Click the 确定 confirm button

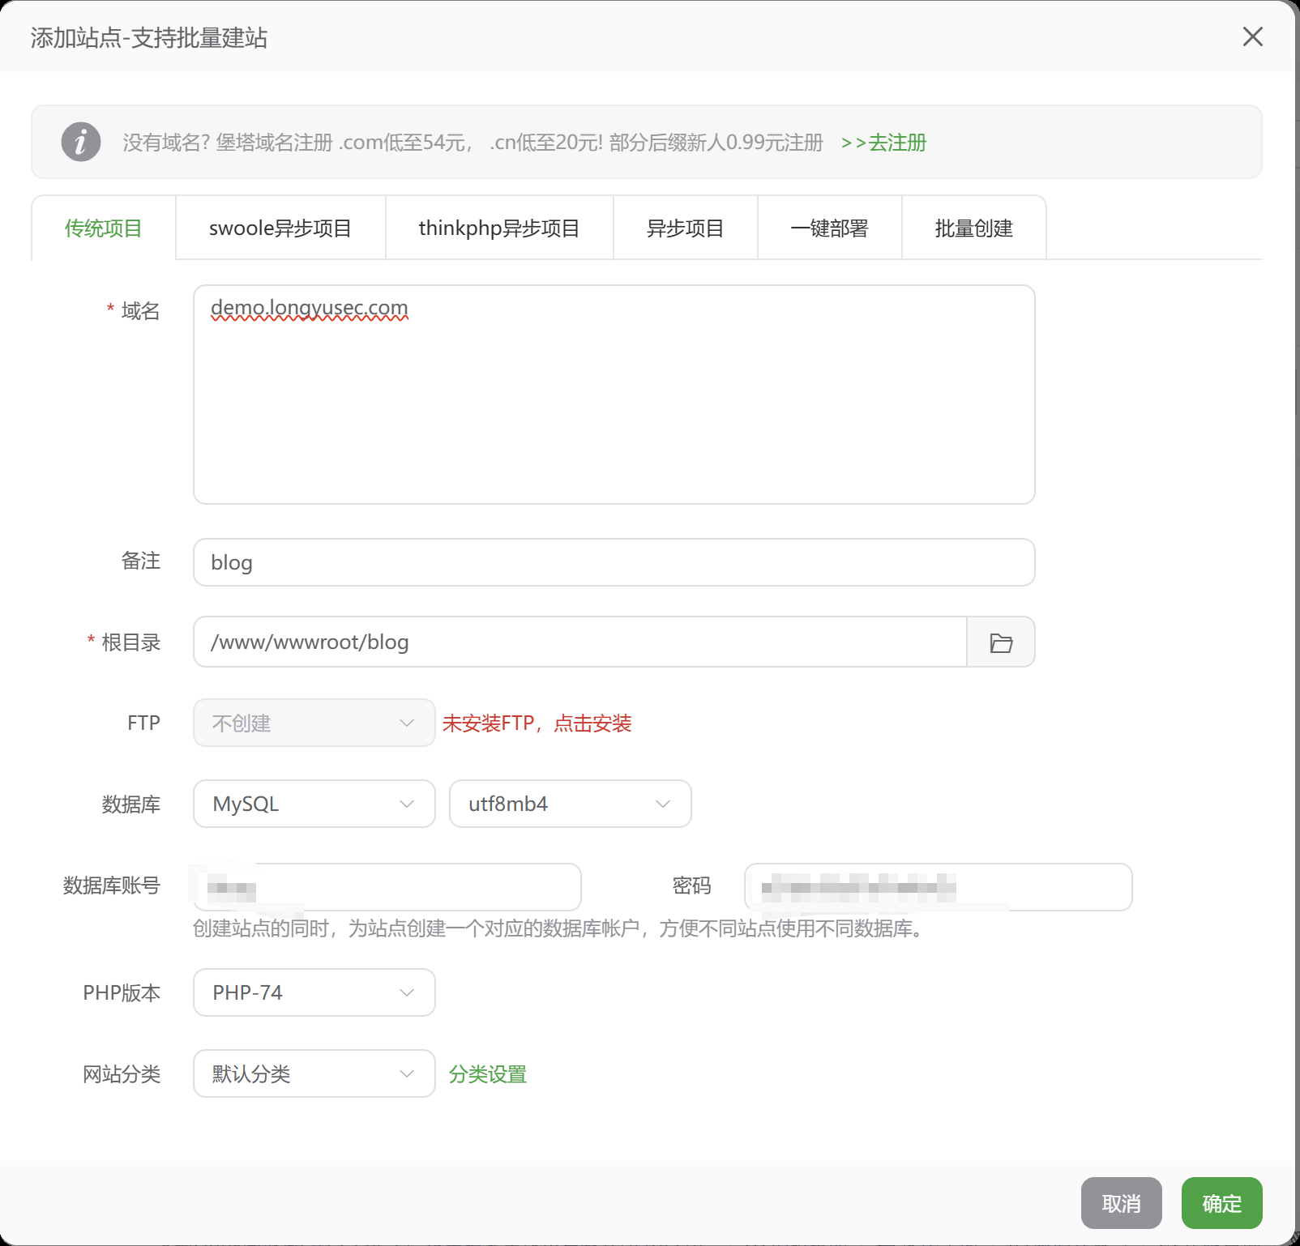1221,1203
